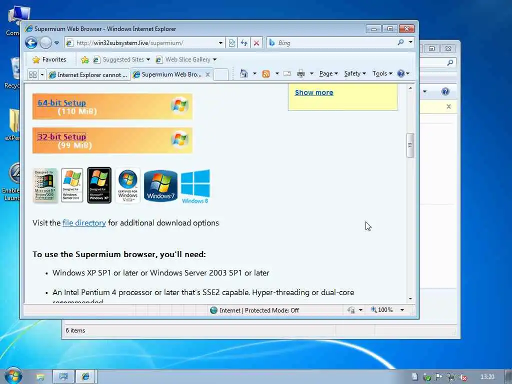
Task: Click the Read Mail icon
Action: (287, 73)
